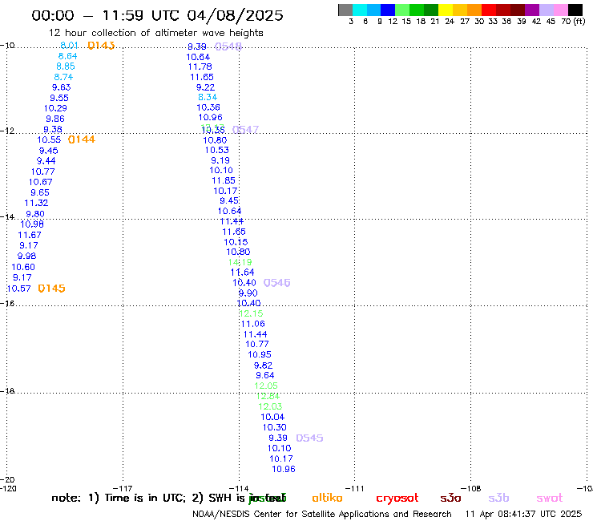
Task: Select the wave height reading 10.29
Action: [55, 108]
